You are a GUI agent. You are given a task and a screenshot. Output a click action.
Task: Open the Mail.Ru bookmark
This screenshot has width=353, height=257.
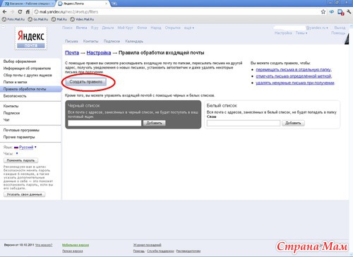tap(59, 19)
